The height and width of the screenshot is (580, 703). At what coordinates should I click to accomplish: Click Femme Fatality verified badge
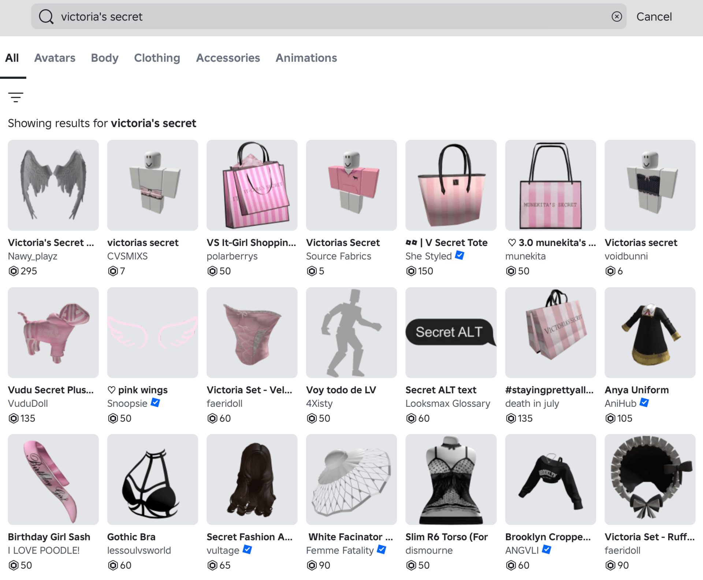[x=382, y=550]
